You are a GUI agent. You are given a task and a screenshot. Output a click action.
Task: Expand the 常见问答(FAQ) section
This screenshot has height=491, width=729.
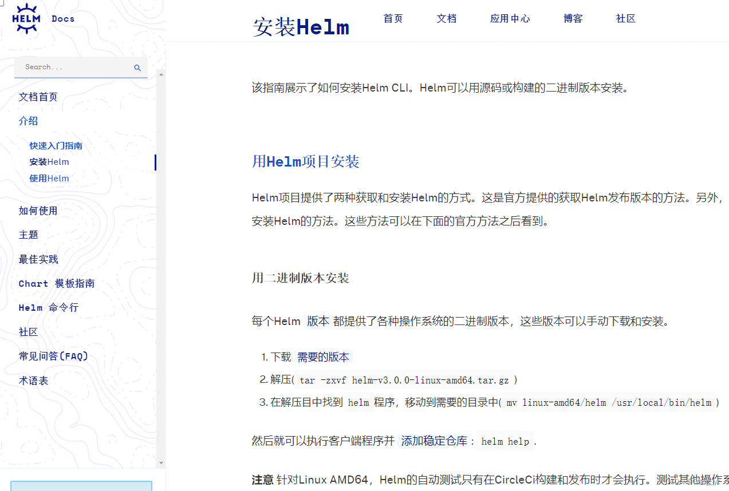[x=53, y=356]
